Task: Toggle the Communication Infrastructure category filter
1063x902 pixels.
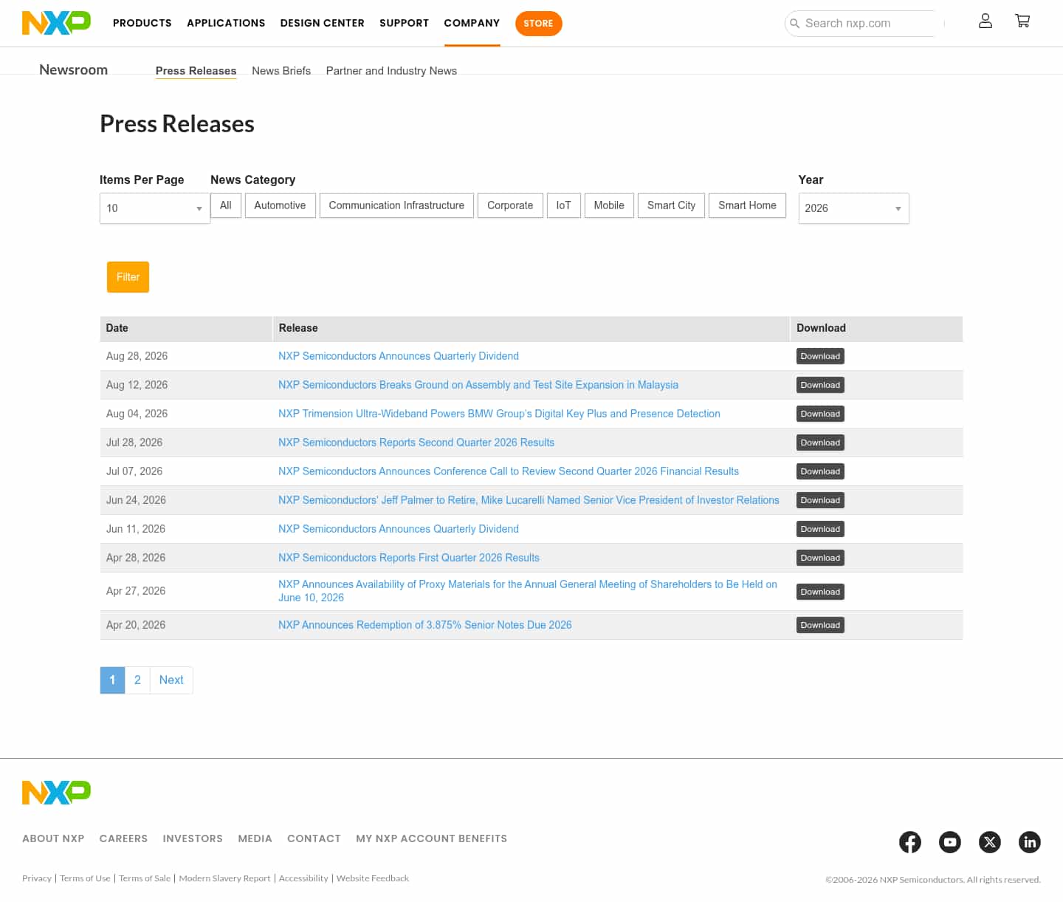Action: pos(396,205)
